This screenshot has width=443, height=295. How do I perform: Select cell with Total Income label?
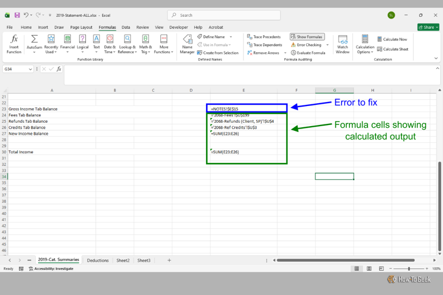click(x=52, y=152)
